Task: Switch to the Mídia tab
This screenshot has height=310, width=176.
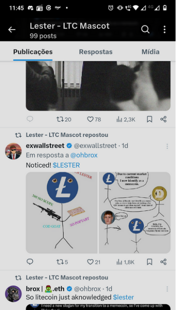Action: pos(150,52)
